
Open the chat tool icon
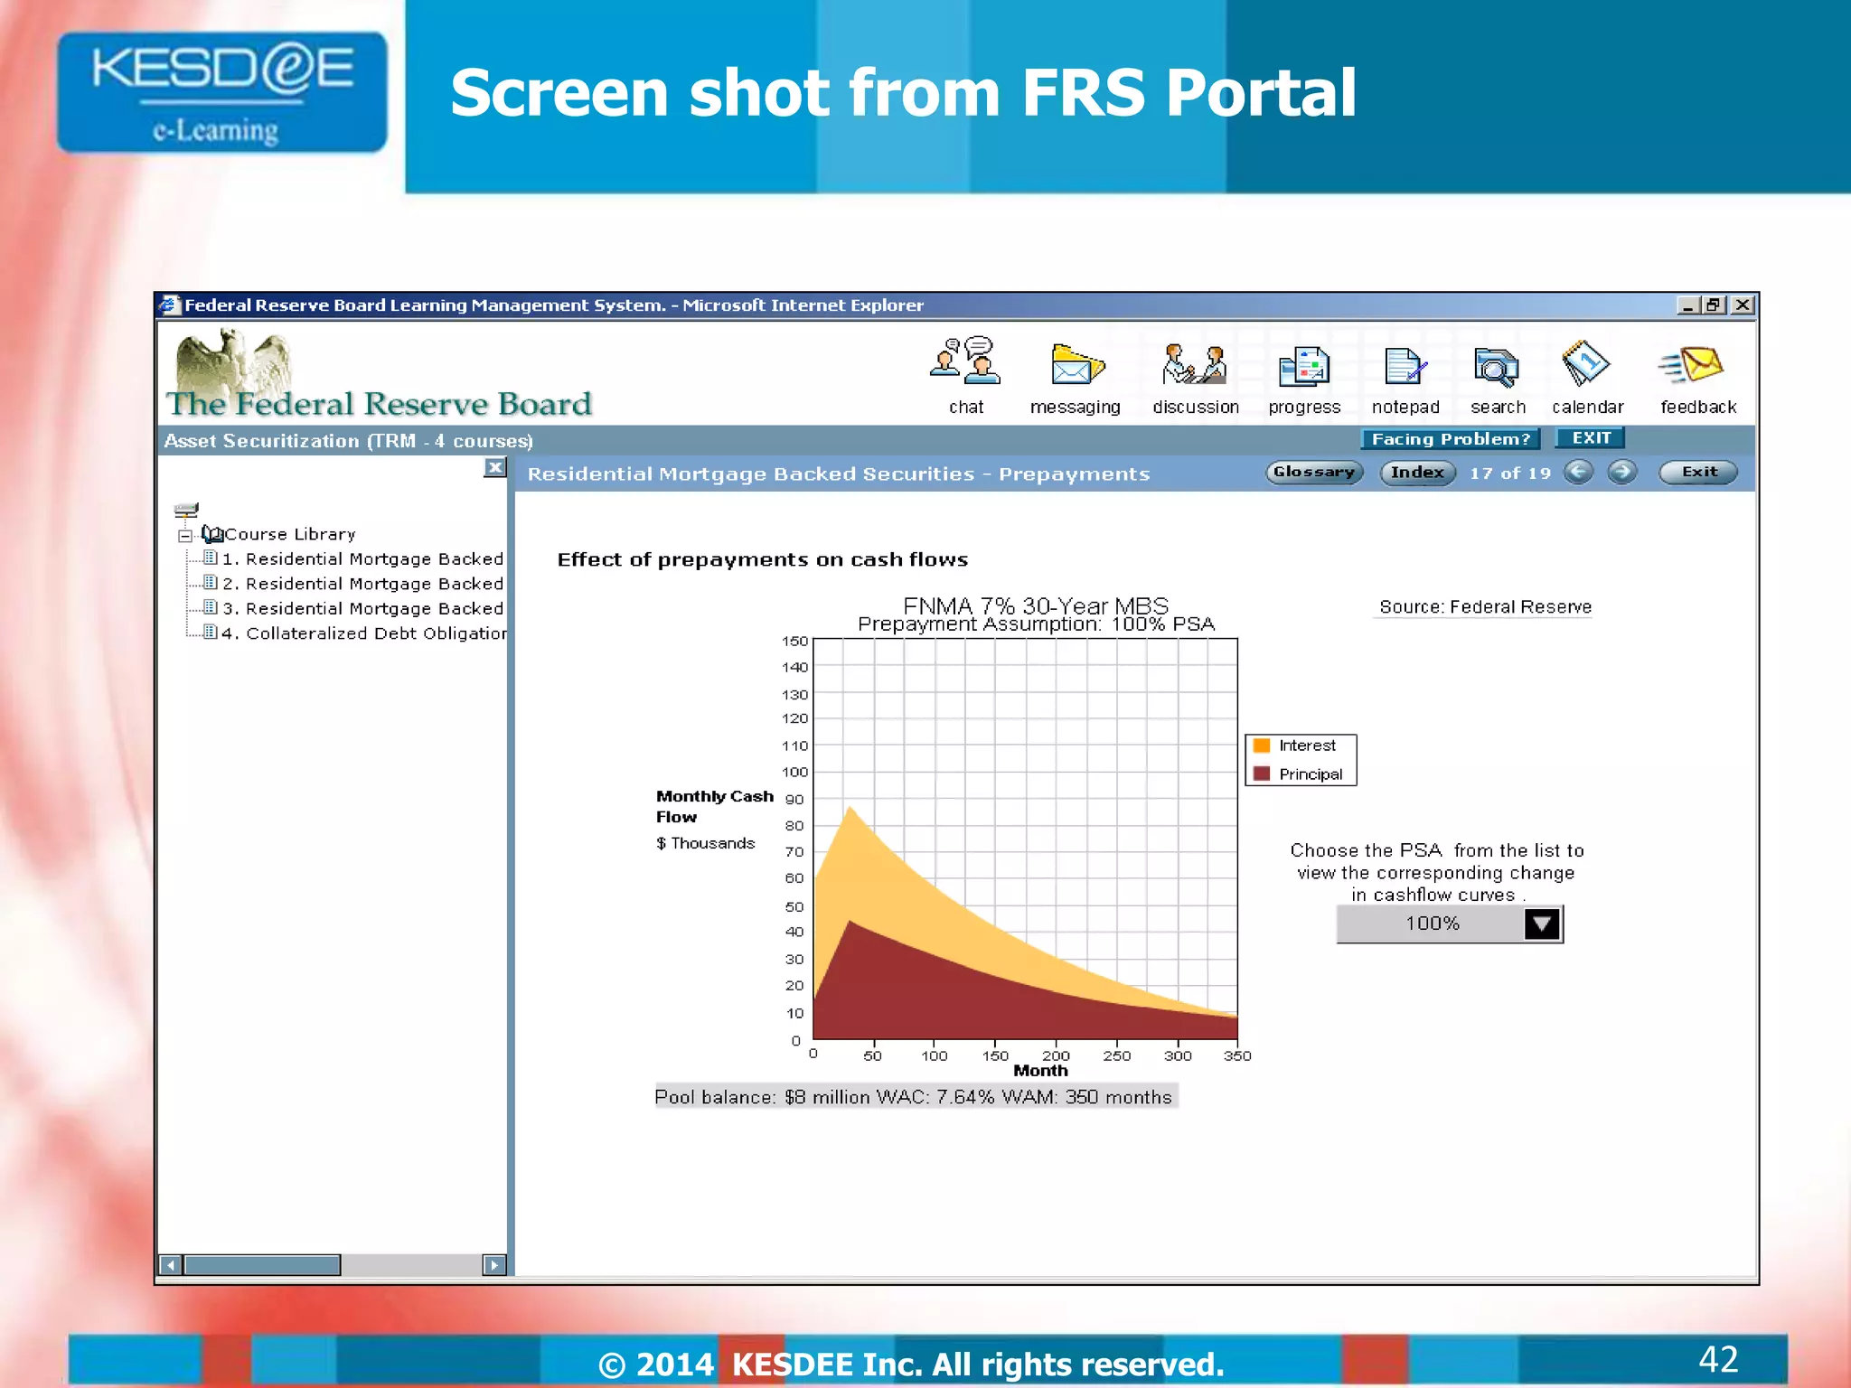tap(965, 361)
